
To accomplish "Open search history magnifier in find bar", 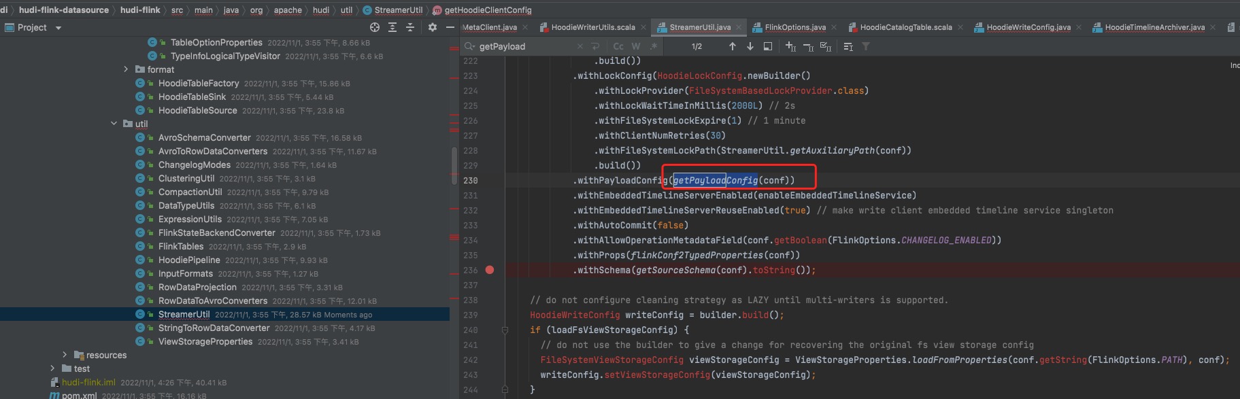I will coord(470,46).
